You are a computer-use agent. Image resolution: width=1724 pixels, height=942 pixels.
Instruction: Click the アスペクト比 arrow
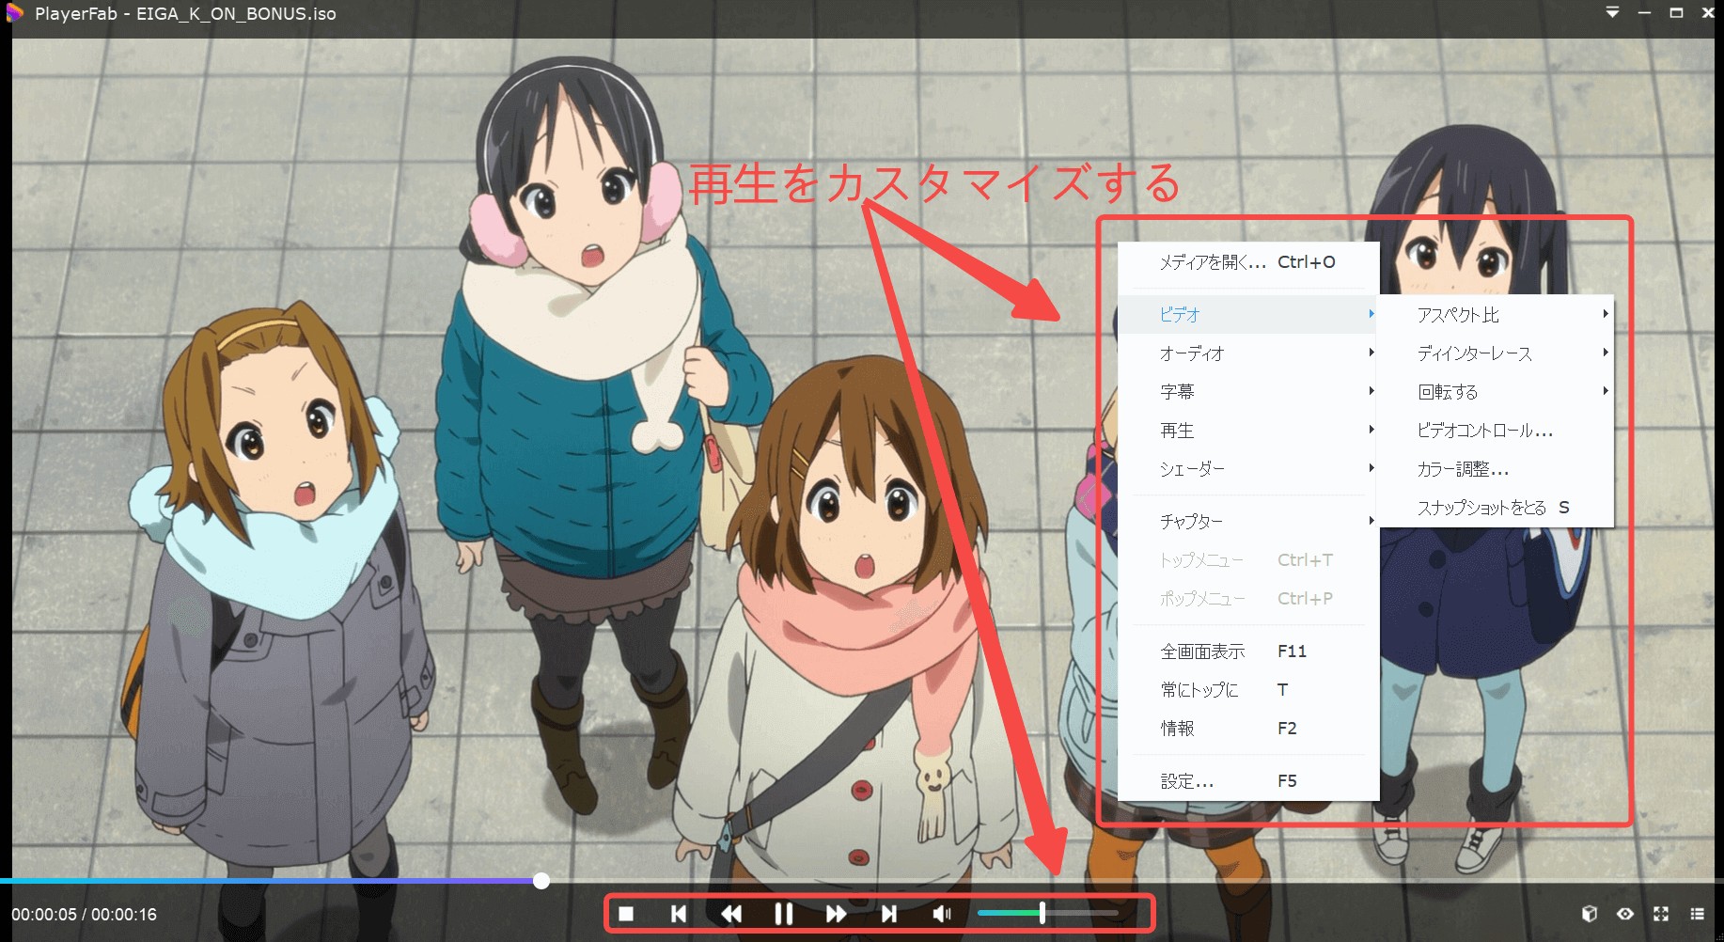[1606, 314]
